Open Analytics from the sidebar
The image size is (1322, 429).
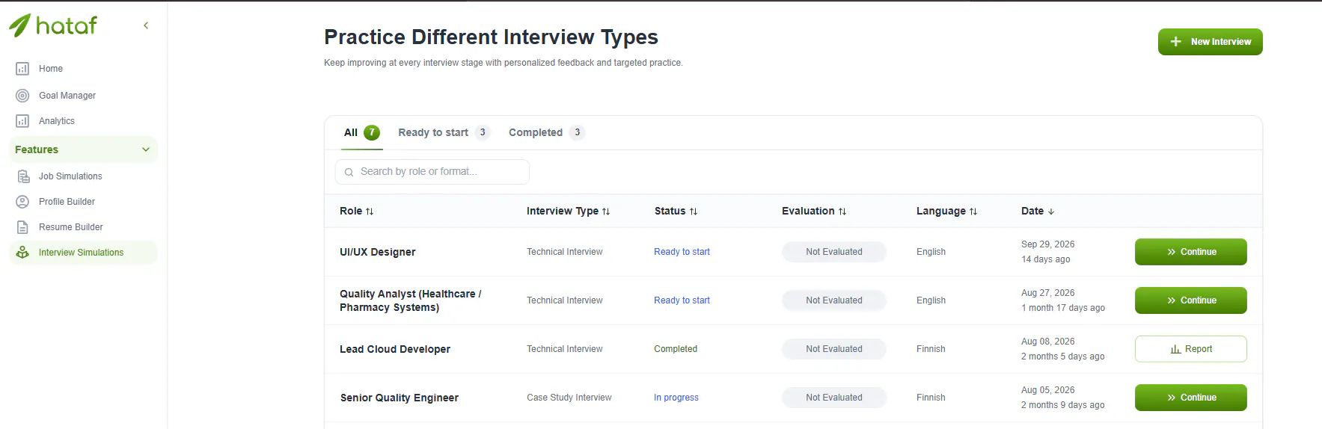[x=57, y=121]
